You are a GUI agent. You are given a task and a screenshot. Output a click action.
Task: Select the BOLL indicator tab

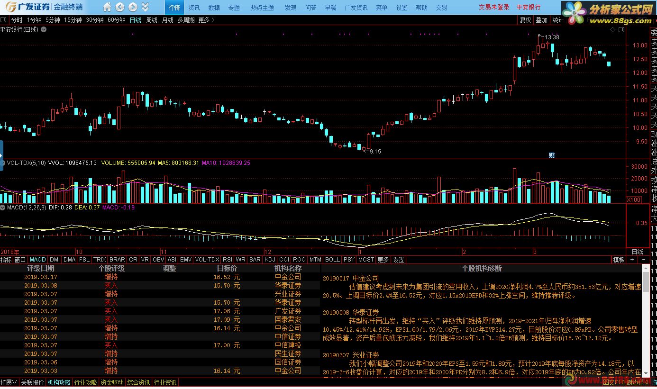332,260
